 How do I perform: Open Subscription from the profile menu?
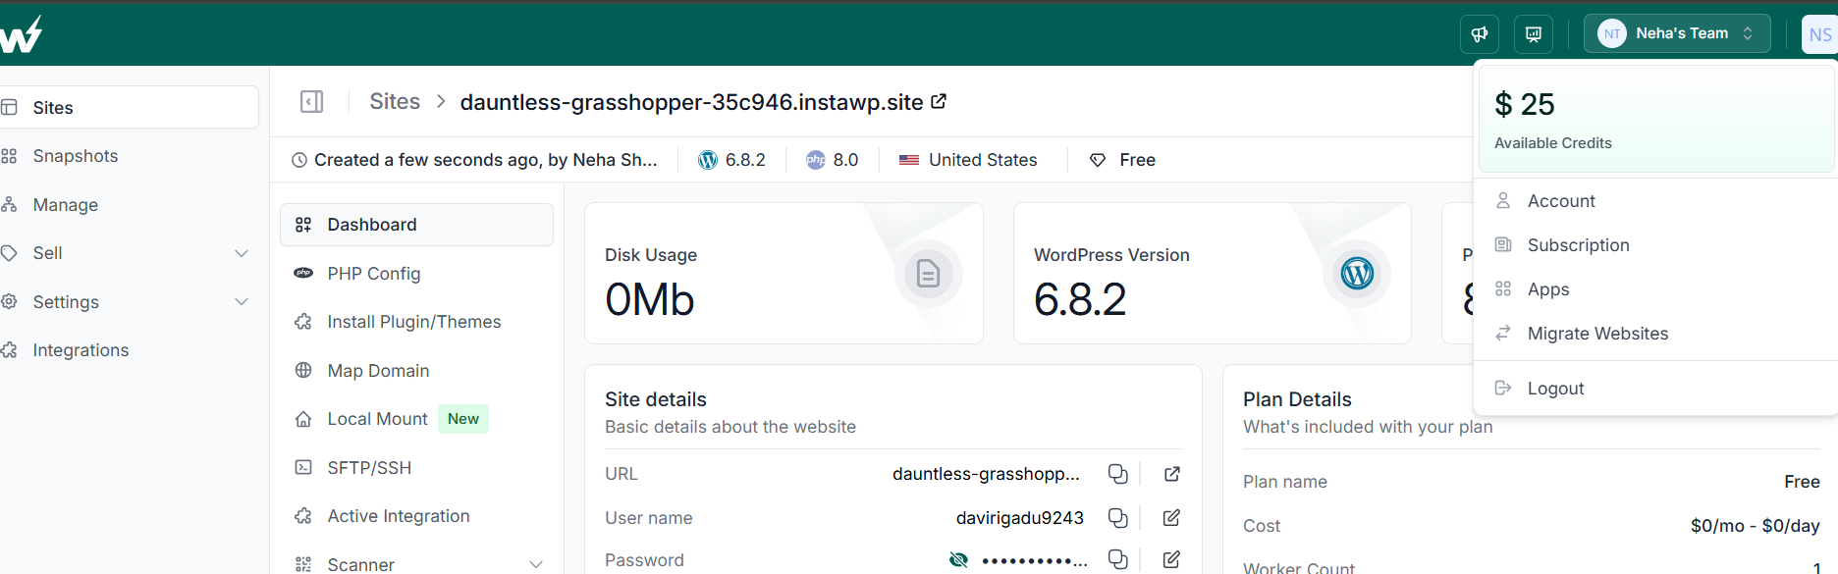coord(1578,245)
